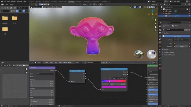
Task: Hide Suzanne with its eye icon
Action: click(x=190, y=16)
